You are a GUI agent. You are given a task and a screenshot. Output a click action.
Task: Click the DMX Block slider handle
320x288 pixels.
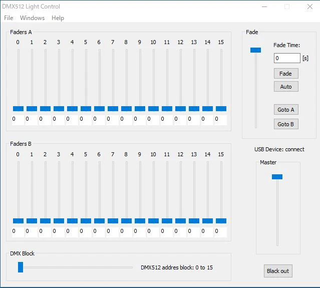pyautogui.click(x=21, y=267)
